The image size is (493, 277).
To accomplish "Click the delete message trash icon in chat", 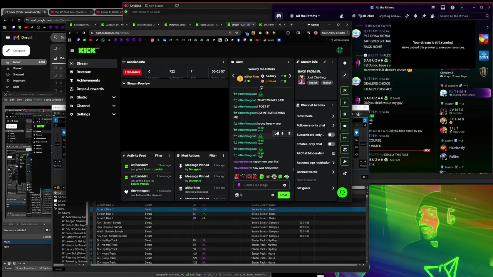I will 289,133.
